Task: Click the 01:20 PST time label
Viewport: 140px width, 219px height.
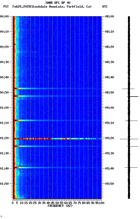Action: tap(4, 138)
